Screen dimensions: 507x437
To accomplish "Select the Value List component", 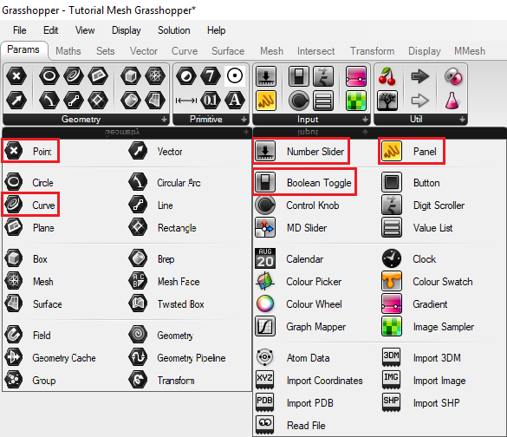I will tap(417, 228).
